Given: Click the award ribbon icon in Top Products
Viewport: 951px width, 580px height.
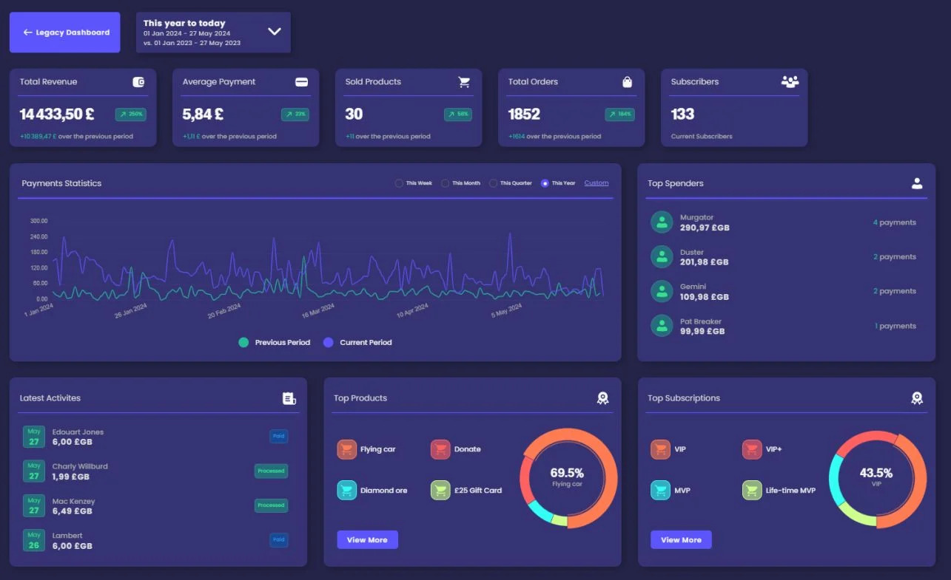Looking at the screenshot, I should tap(603, 398).
